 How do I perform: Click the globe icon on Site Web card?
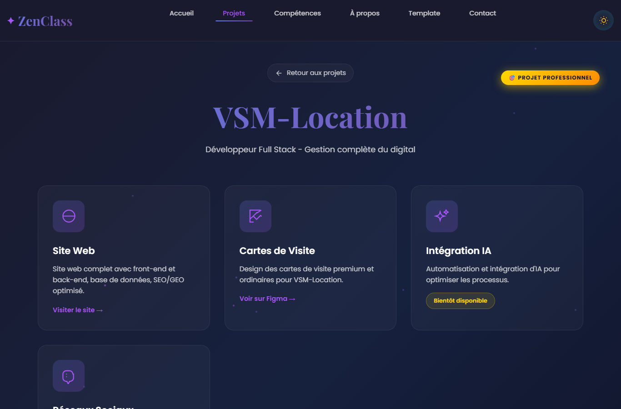point(69,216)
